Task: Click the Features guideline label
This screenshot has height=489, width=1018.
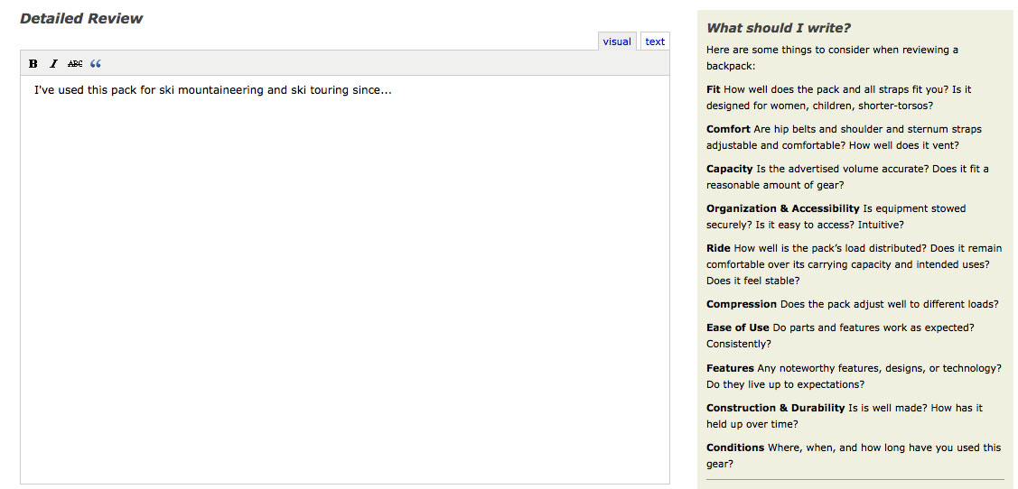Action: pos(731,368)
